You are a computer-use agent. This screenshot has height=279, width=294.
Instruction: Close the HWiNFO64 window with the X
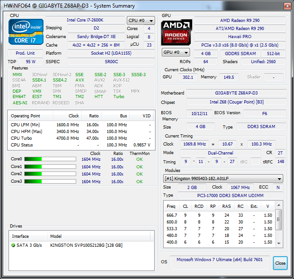point(287,6)
